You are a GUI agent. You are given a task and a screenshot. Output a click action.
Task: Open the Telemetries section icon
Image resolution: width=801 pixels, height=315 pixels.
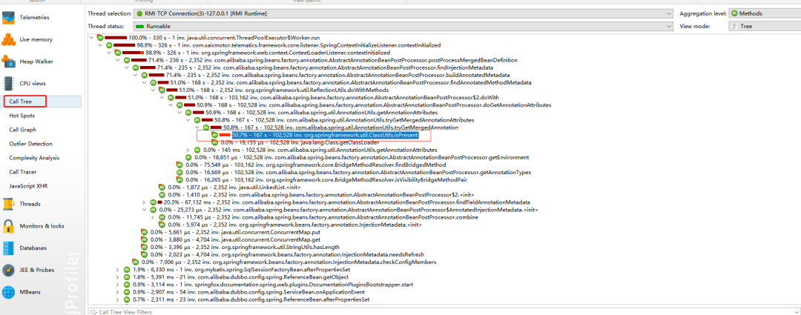(9, 17)
